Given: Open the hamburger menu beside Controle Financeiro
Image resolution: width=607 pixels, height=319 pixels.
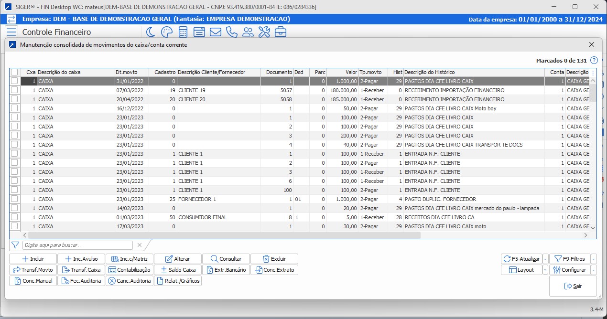Looking at the screenshot, I should coord(11,32).
